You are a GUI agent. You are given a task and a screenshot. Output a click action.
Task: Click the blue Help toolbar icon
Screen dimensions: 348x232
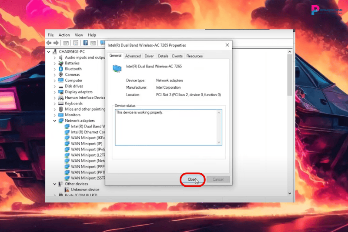tap(85, 43)
